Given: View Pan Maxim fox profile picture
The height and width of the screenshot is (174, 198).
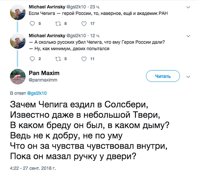Looking at the screenshot, I should point(18,77).
